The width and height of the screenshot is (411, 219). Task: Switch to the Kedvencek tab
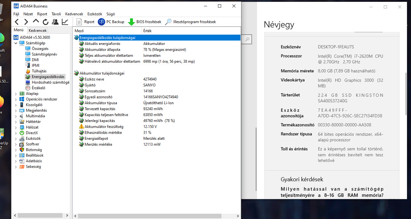click(x=37, y=31)
